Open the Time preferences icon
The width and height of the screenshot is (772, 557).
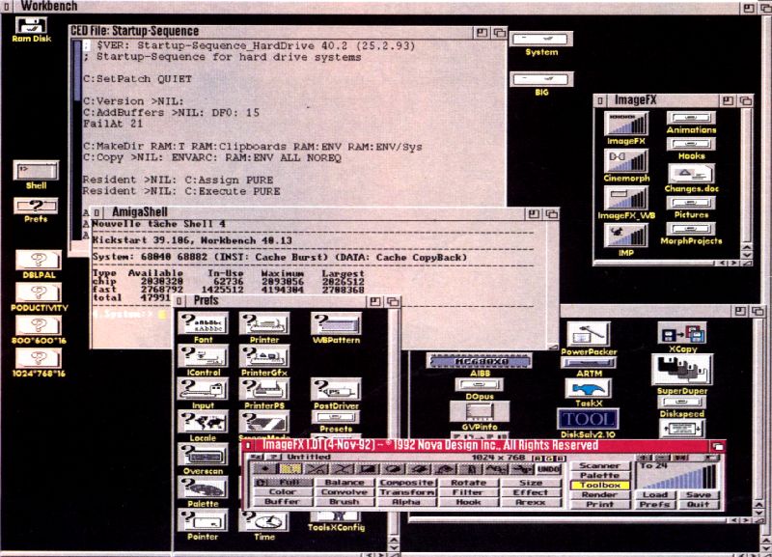coord(264,520)
